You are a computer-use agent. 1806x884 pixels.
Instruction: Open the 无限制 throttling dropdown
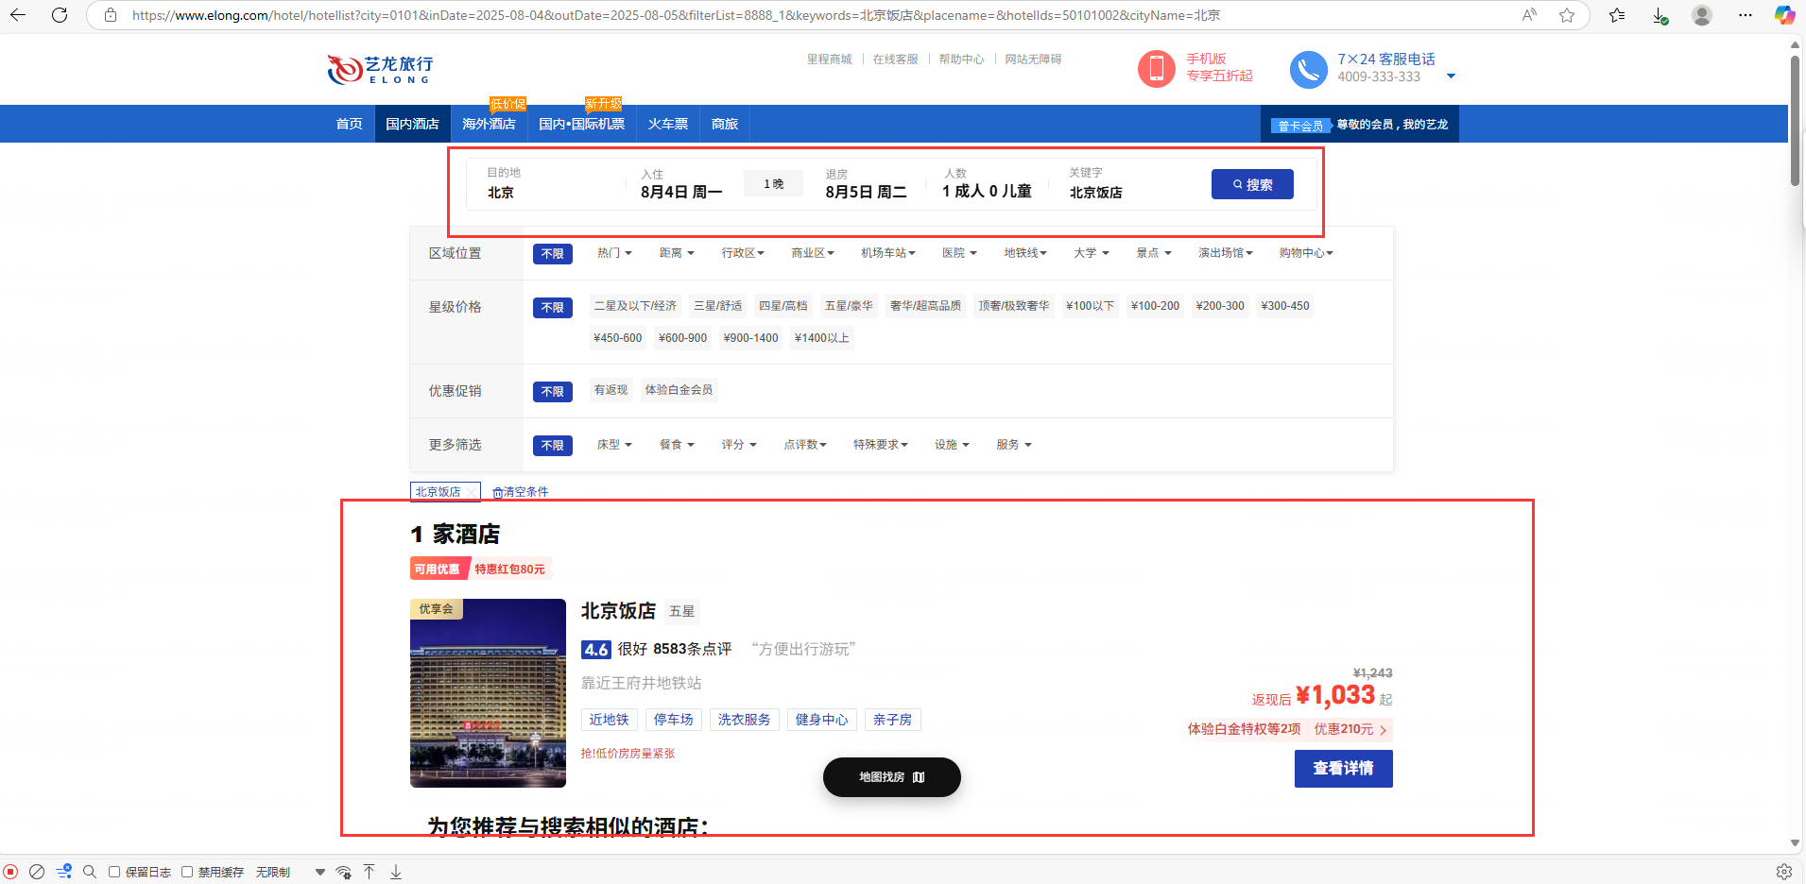point(290,872)
